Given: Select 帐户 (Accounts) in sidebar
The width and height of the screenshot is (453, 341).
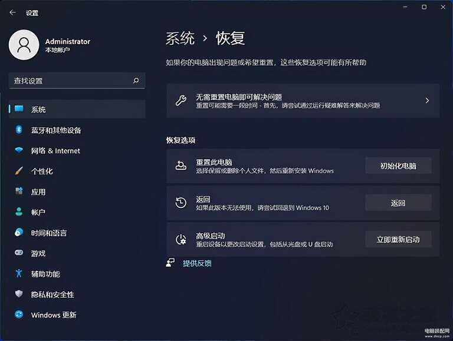Looking at the screenshot, I should tap(38, 213).
